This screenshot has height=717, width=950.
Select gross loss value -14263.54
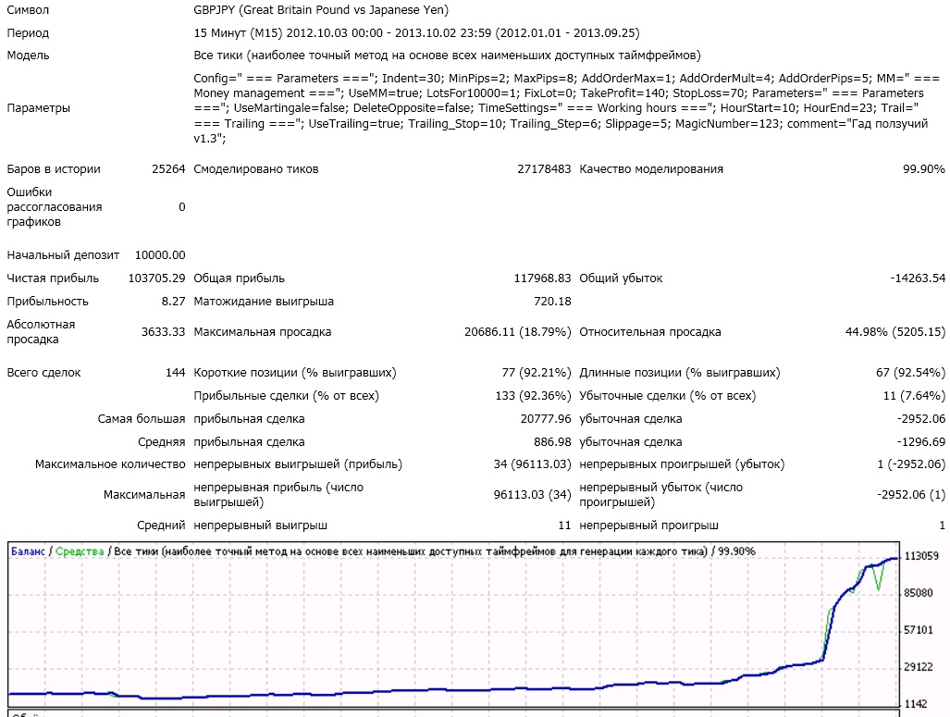coord(918,278)
